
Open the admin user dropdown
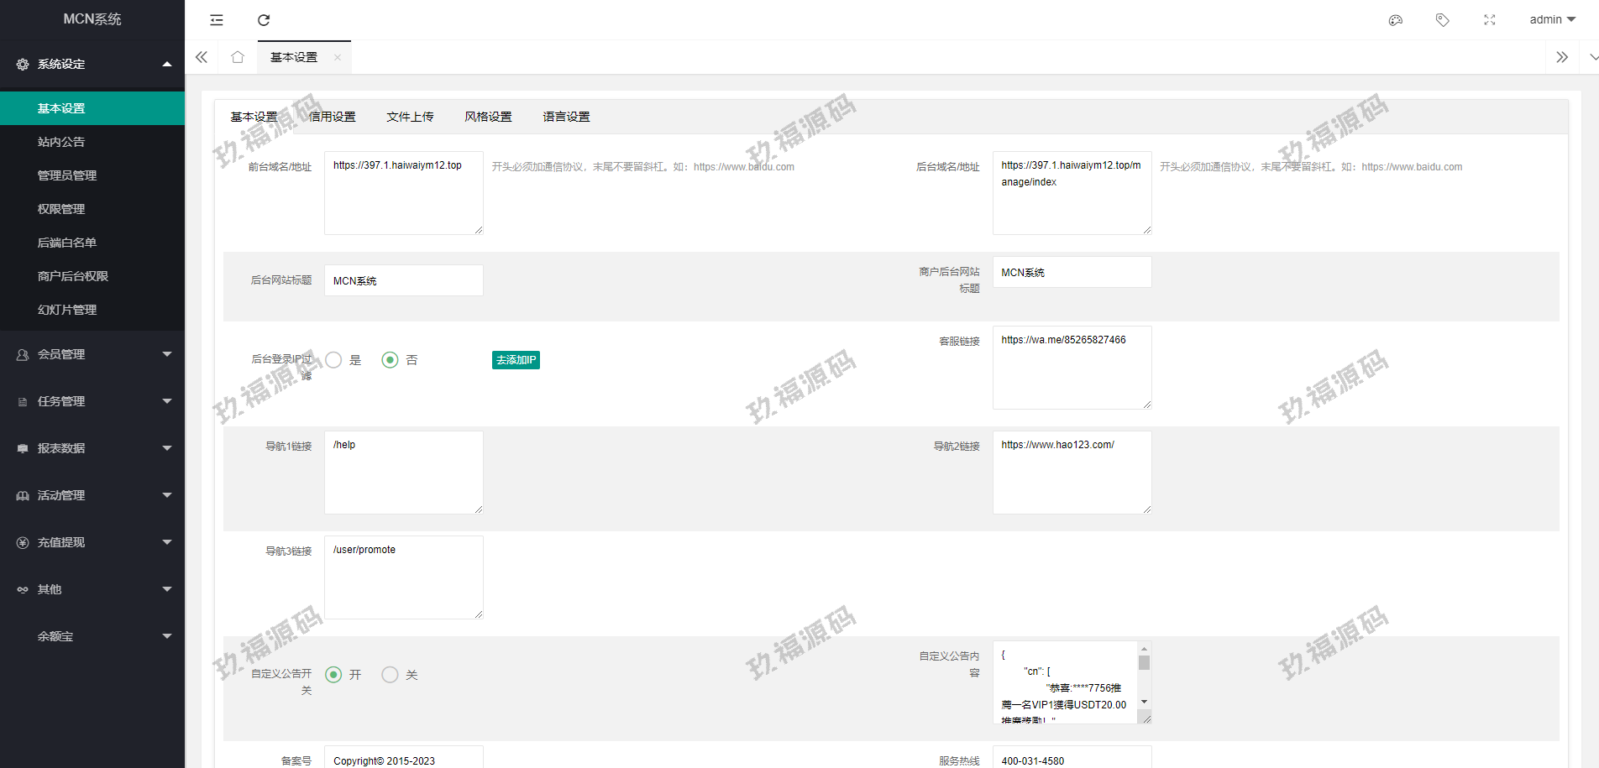[1552, 20]
